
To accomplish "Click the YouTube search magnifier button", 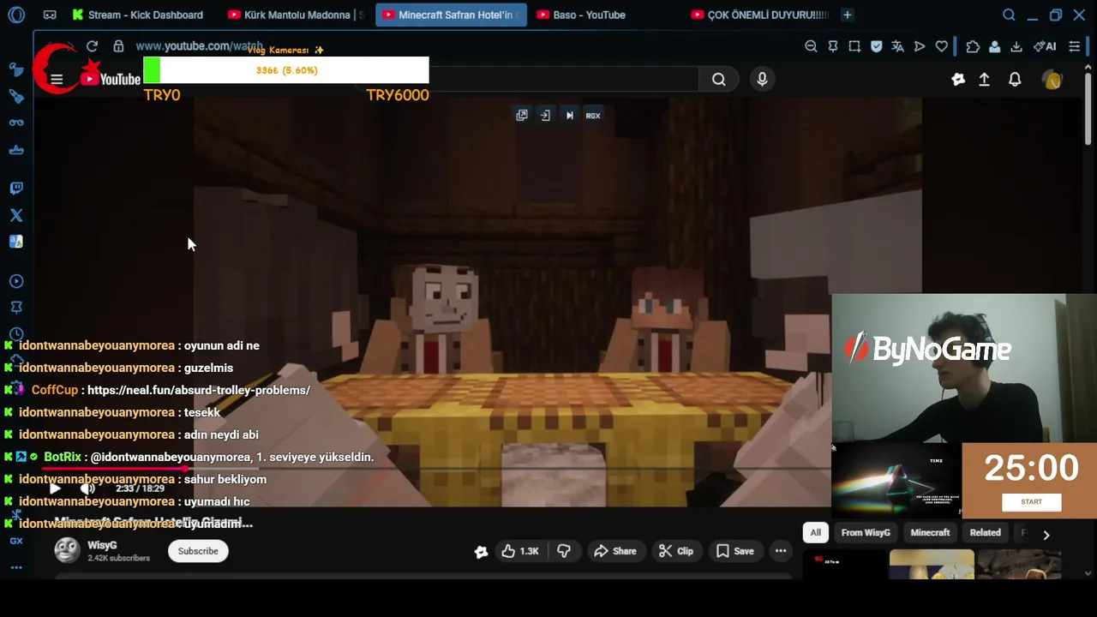I will pyautogui.click(x=719, y=80).
